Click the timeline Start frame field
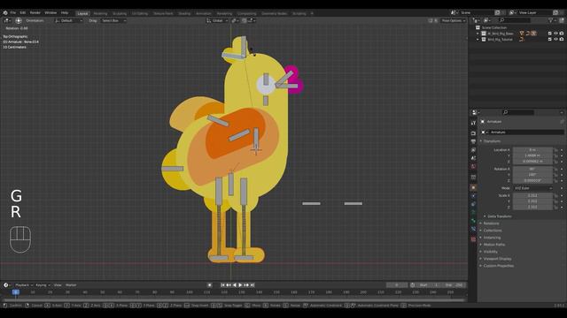The width and height of the screenshot is (567, 318). click(430, 284)
